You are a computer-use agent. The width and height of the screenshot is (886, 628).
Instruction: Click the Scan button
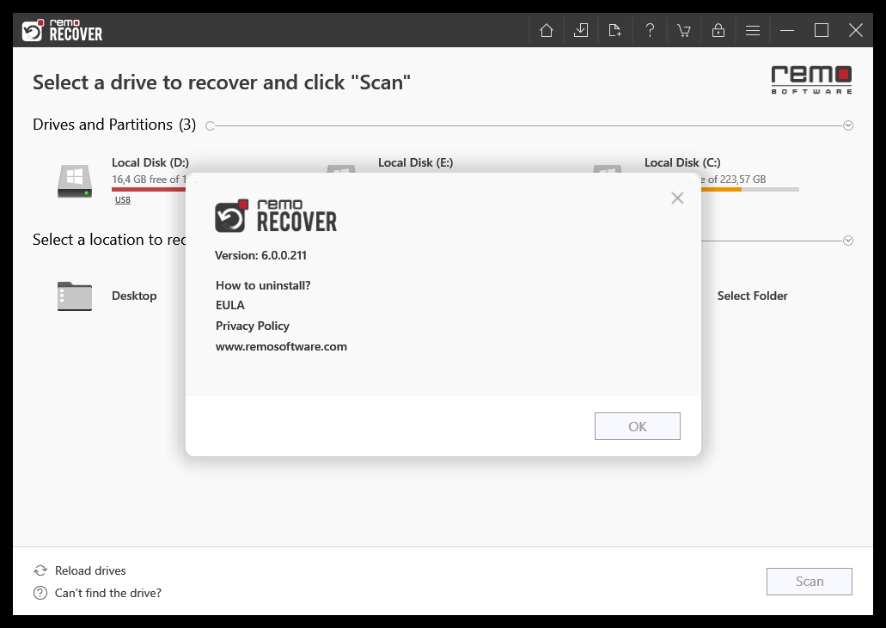coord(810,581)
